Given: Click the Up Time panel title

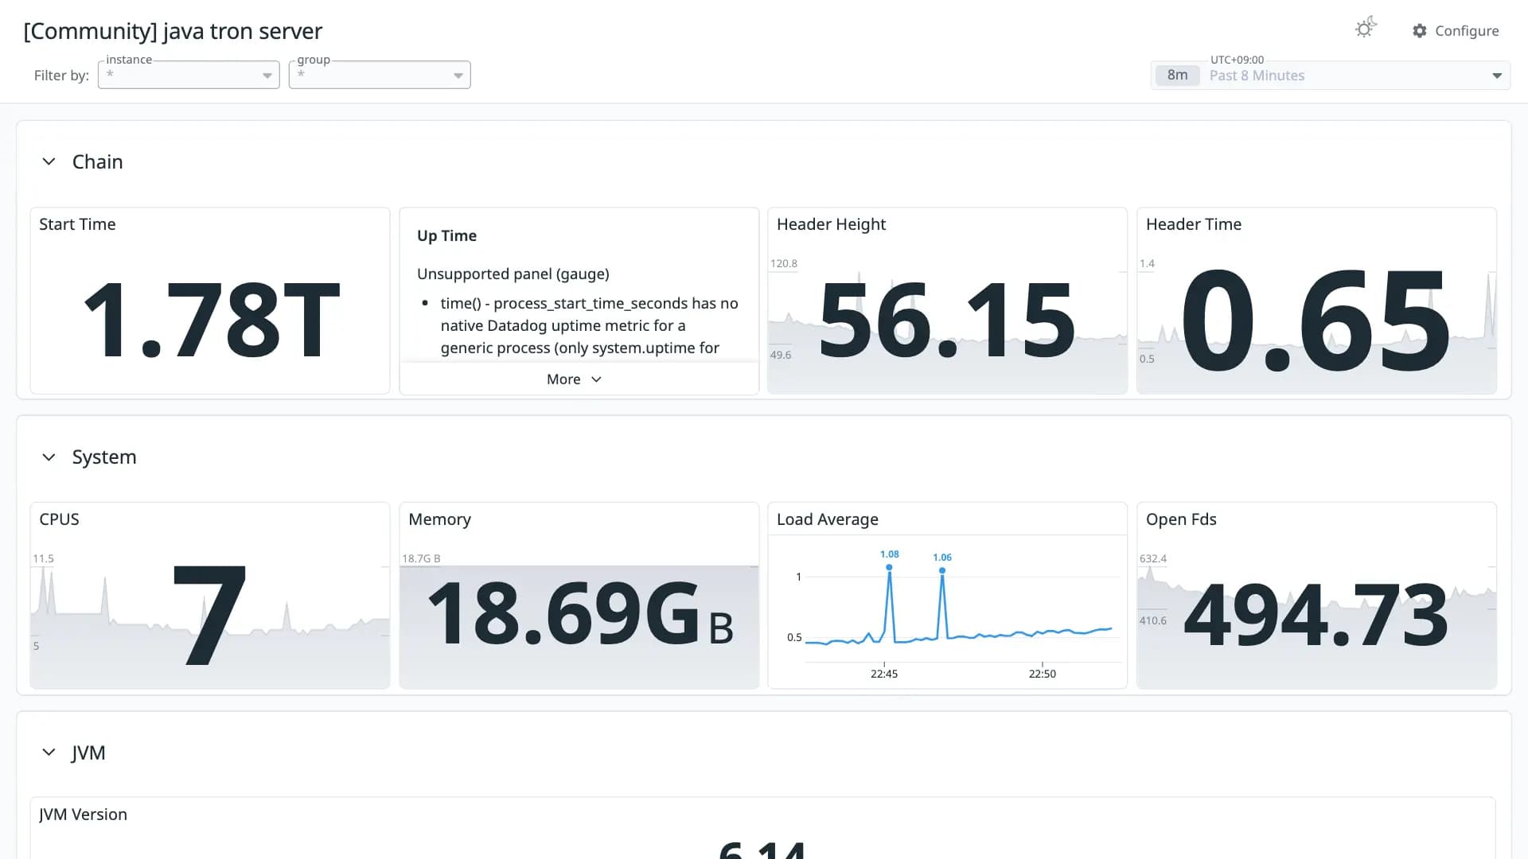Looking at the screenshot, I should pos(446,236).
